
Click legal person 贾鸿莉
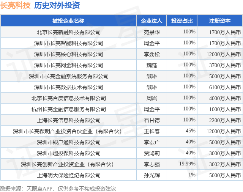pyautogui.click(x=152, y=153)
